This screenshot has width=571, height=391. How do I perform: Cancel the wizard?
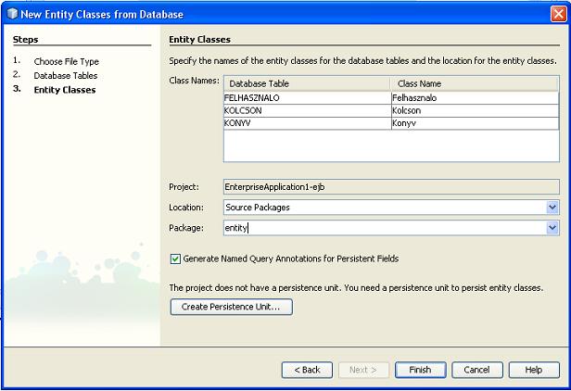click(x=477, y=370)
